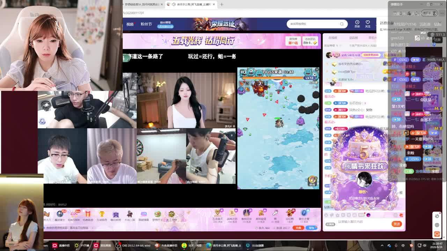This screenshot has width=447, height=251.
Task: Click the 五载光辉 钻粉同行 banner
Action: [x=203, y=41]
